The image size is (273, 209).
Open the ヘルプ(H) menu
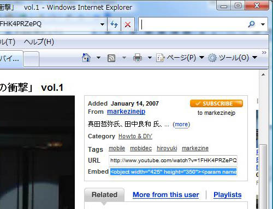[39, 42]
